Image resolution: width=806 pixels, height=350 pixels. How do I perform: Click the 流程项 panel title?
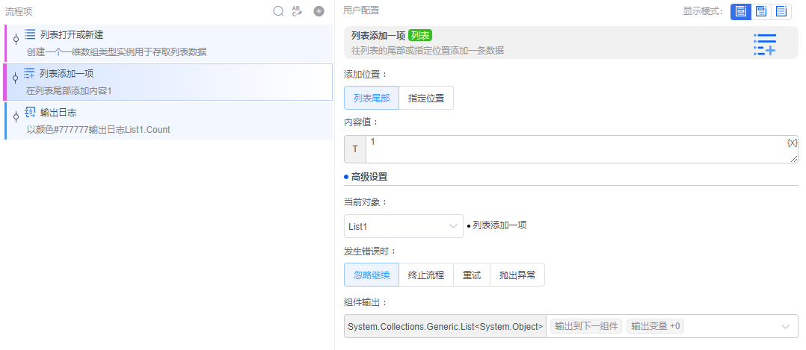tap(19, 10)
